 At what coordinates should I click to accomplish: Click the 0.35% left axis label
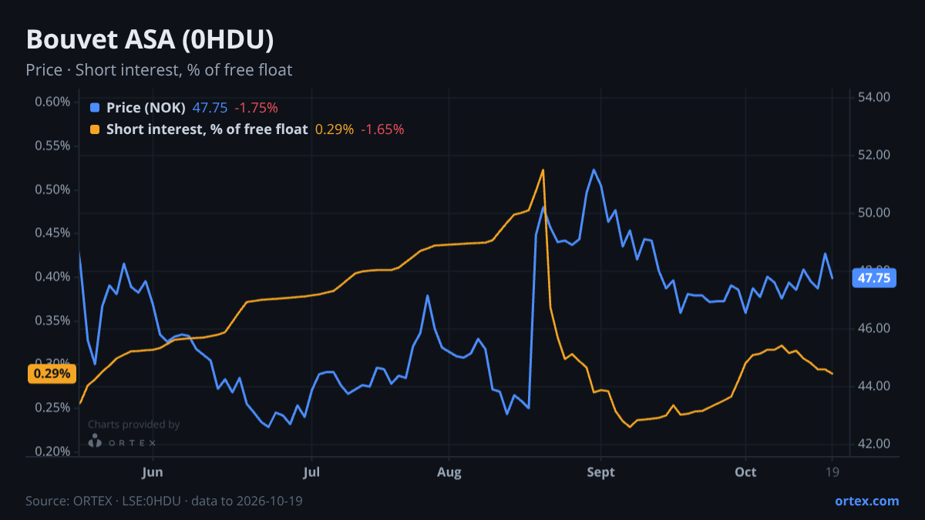[53, 320]
